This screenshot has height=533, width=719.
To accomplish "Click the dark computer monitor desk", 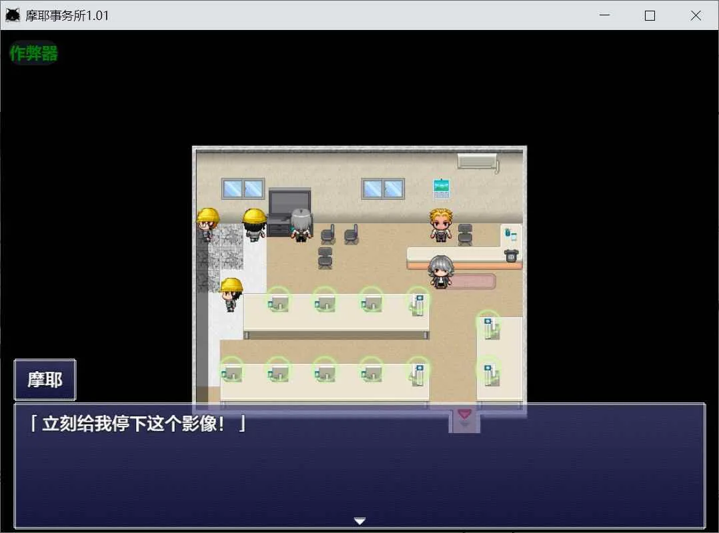I will click(x=289, y=212).
